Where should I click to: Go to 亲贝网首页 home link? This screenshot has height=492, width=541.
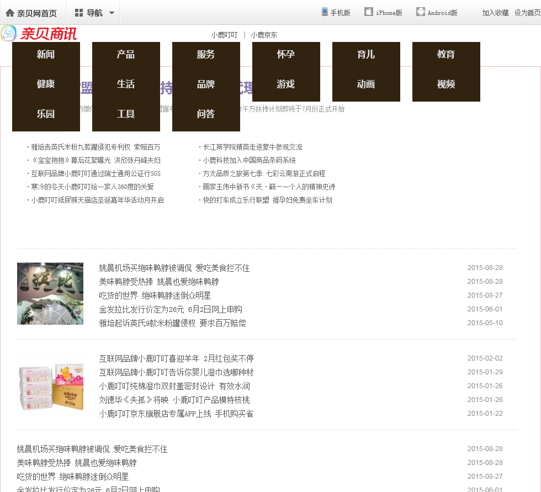(37, 13)
